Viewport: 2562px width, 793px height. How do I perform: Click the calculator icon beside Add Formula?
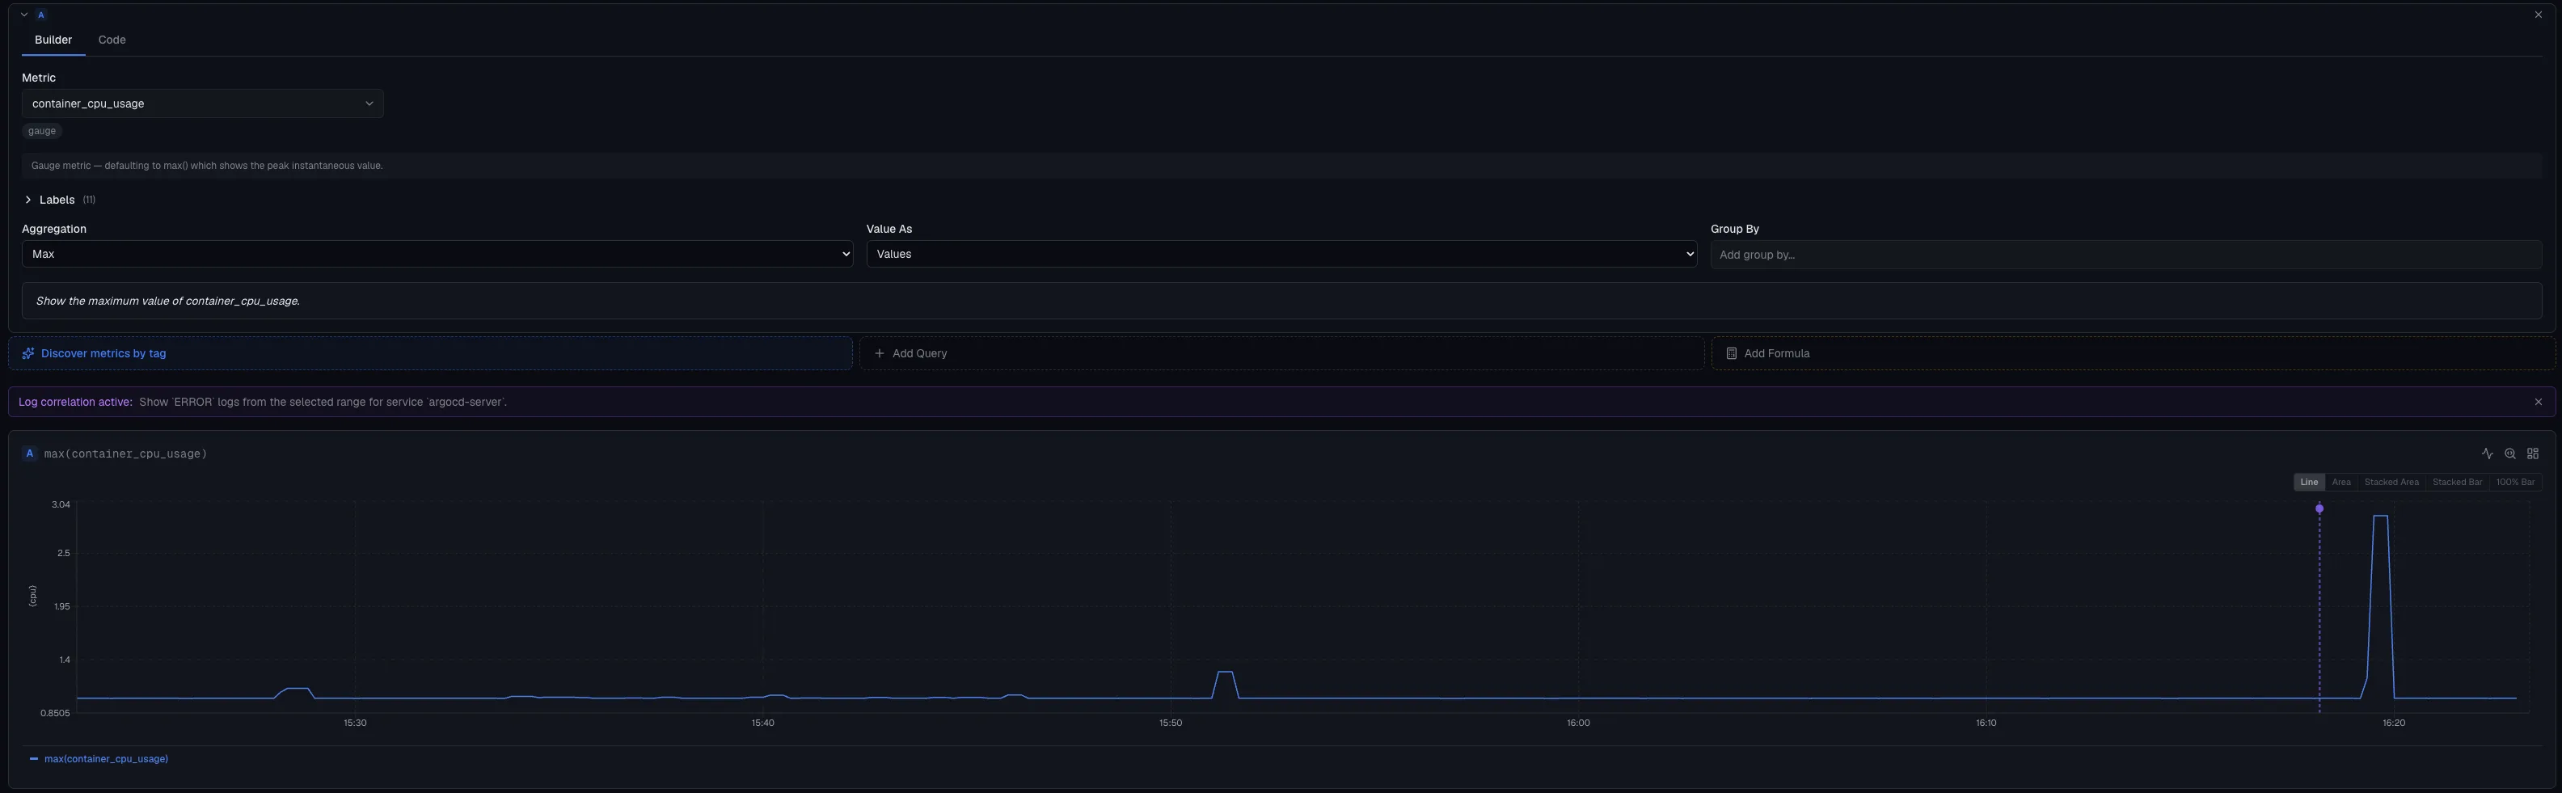1732,353
